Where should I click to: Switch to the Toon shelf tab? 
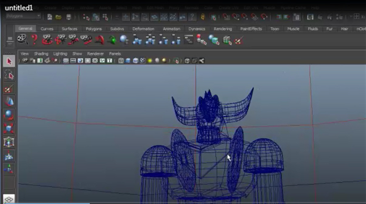(x=274, y=29)
